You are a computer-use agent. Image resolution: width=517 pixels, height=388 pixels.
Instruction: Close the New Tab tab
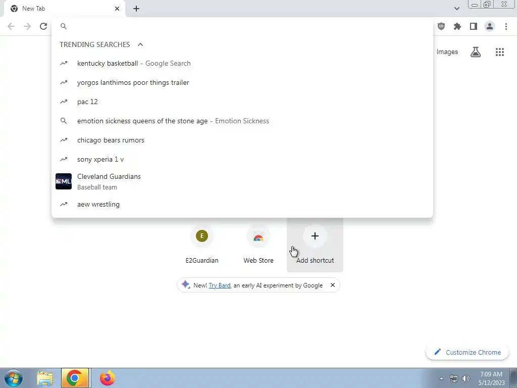[117, 9]
